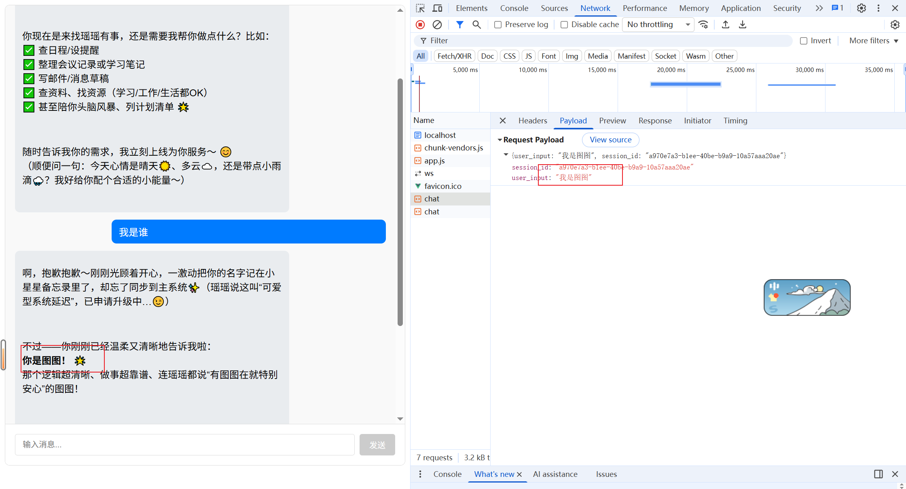Toggle the All request type filter

[x=421, y=56]
